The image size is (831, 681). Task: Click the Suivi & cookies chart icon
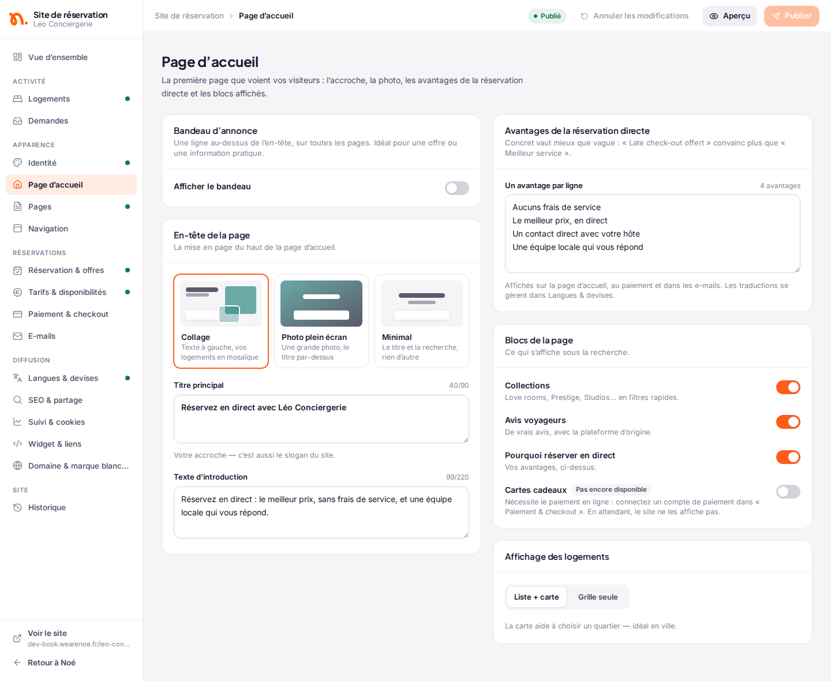pyautogui.click(x=18, y=422)
